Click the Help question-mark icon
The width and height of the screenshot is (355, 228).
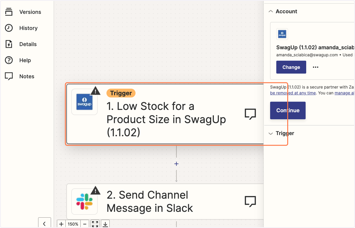pos(9,60)
